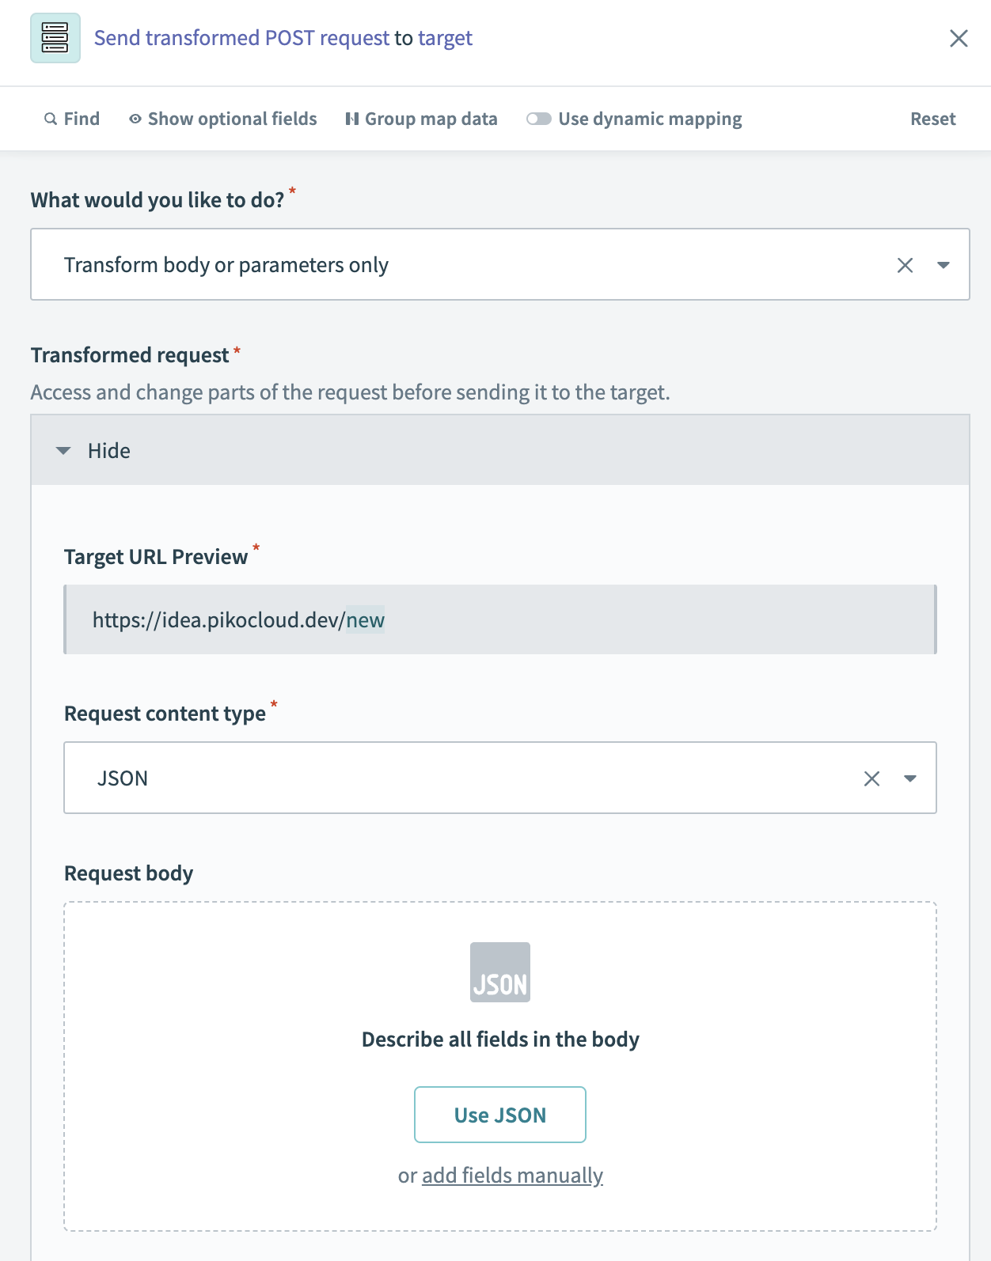Click the gray JSON file icon

(500, 972)
